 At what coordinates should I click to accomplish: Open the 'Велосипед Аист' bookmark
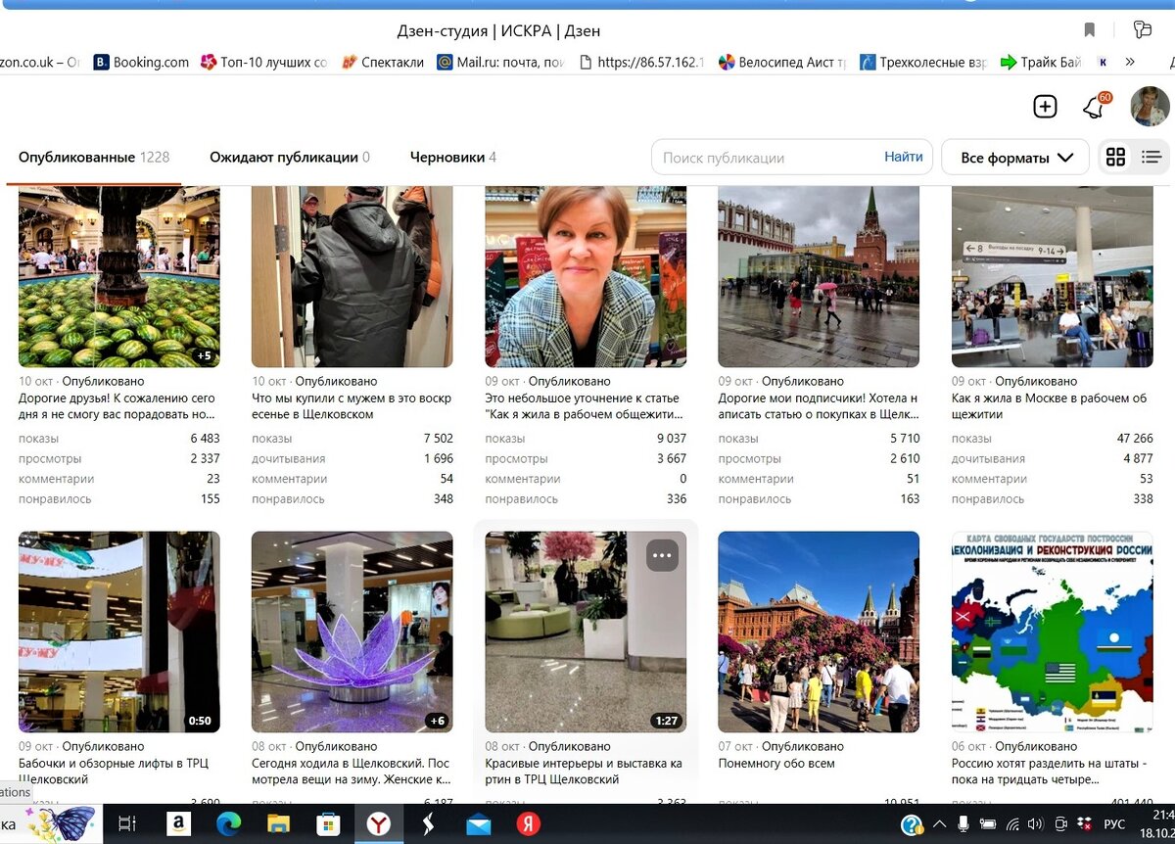coord(782,62)
